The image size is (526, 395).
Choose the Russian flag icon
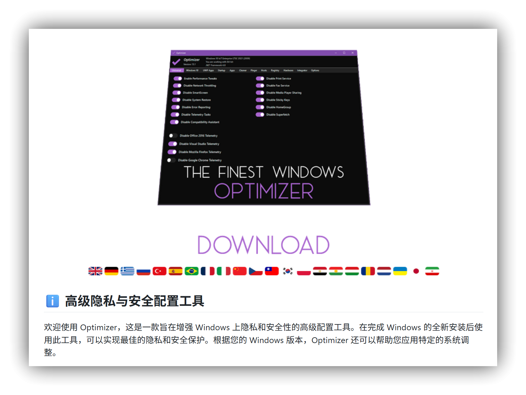click(x=143, y=271)
